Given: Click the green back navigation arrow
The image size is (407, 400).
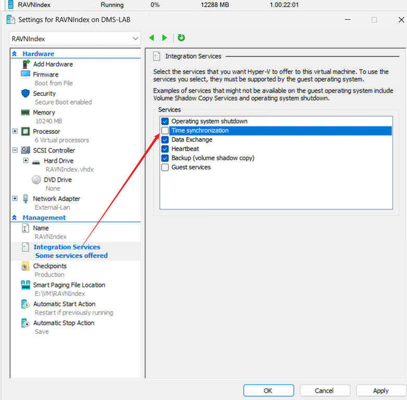Looking at the screenshot, I should [152, 38].
